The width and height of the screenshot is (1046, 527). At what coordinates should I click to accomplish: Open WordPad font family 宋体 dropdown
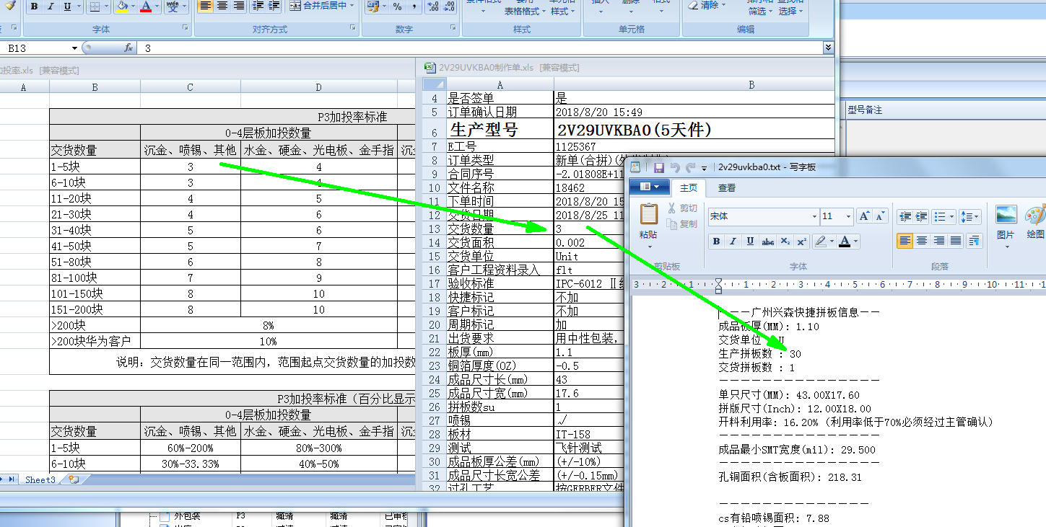click(x=814, y=216)
